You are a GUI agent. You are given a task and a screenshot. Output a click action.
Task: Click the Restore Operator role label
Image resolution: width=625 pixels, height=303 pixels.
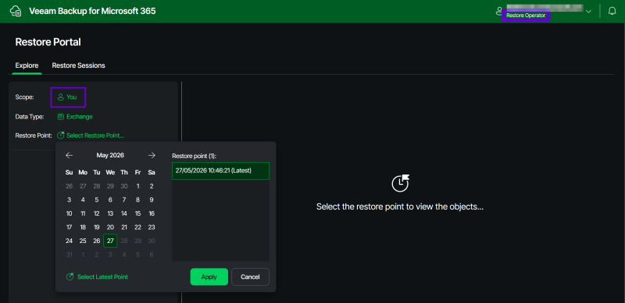526,16
